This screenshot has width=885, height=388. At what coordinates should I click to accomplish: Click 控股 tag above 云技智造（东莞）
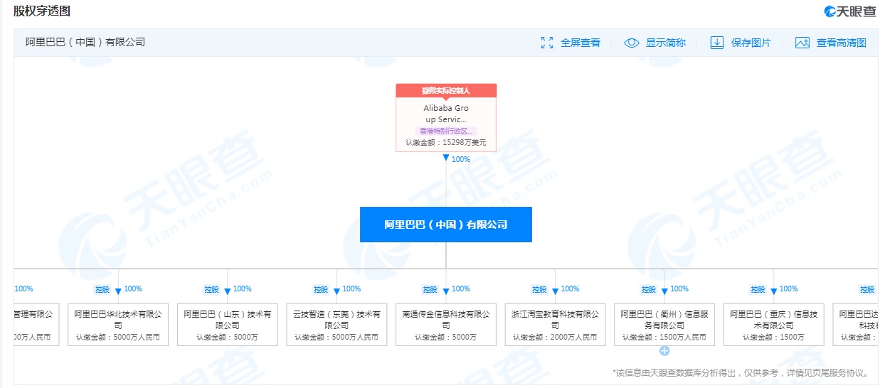321,289
